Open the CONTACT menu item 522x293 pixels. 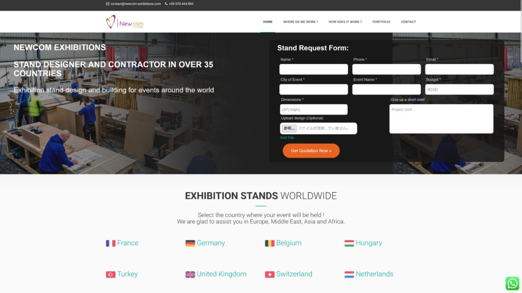click(408, 22)
